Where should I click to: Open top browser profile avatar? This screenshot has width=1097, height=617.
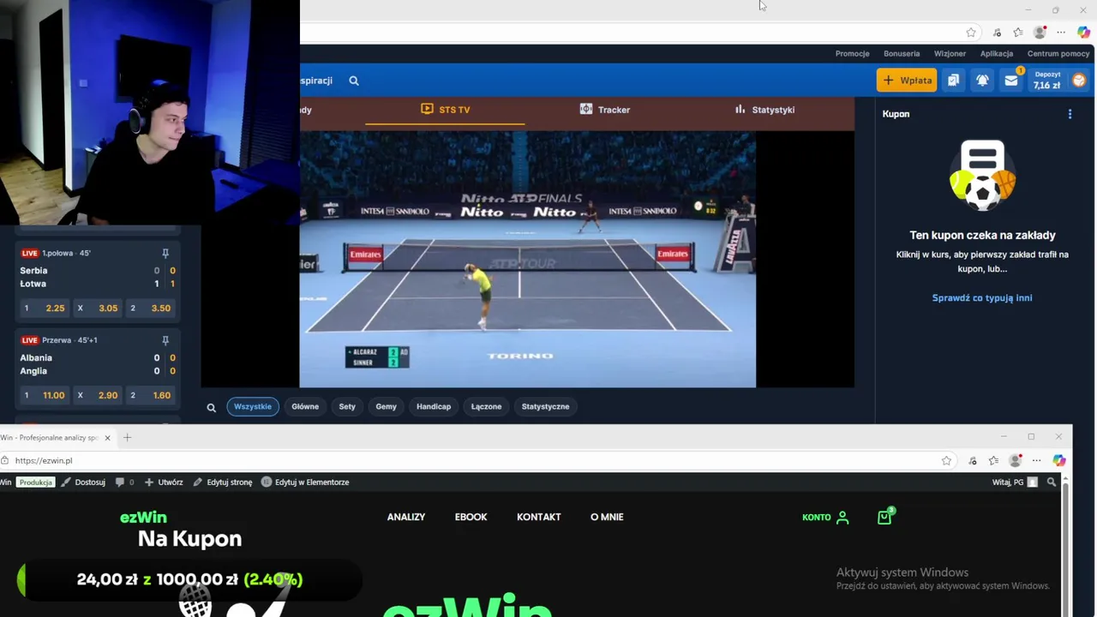(1040, 33)
